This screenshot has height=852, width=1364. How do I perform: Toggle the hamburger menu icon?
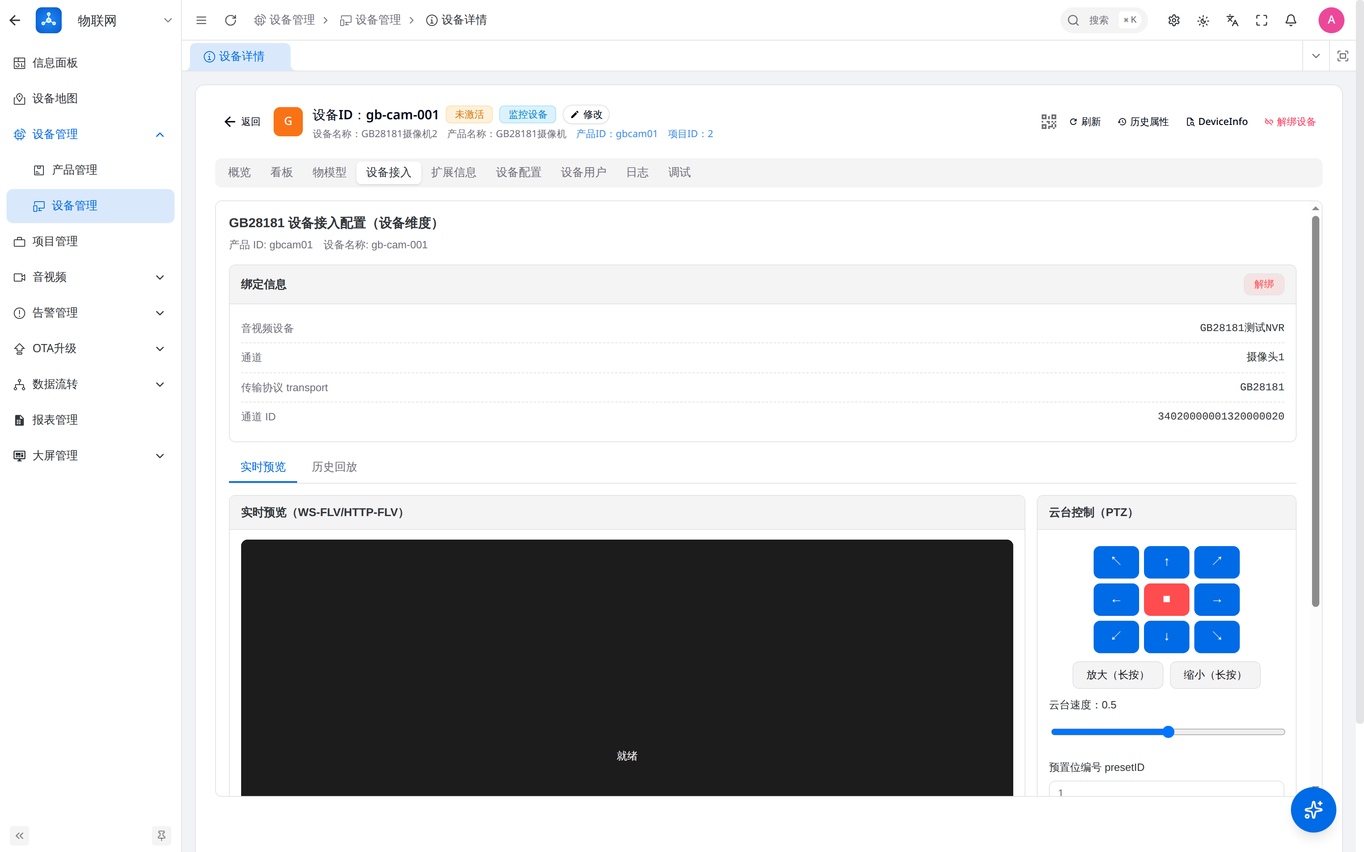pos(201,20)
